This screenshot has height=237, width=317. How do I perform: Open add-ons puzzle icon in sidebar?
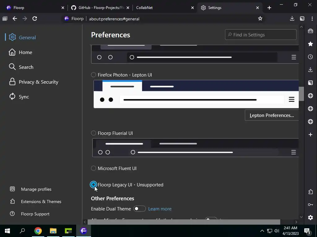click(310, 192)
